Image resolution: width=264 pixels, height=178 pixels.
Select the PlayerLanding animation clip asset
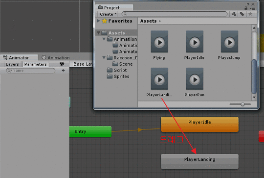tap(159, 82)
